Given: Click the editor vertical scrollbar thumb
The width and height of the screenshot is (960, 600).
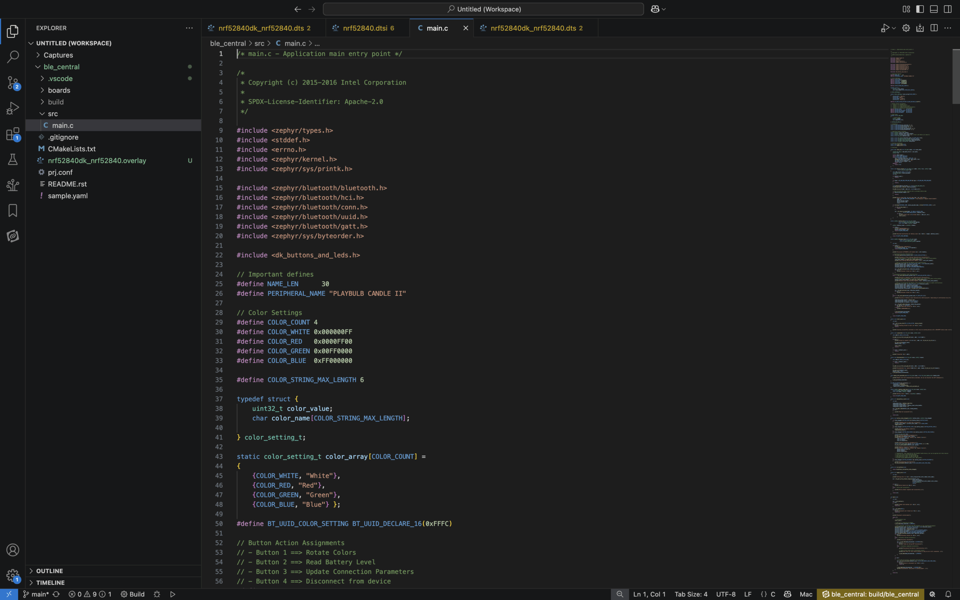Looking at the screenshot, I should click(x=955, y=76).
